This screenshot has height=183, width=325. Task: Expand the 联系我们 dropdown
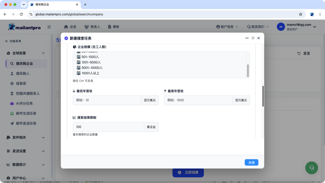[258, 27]
